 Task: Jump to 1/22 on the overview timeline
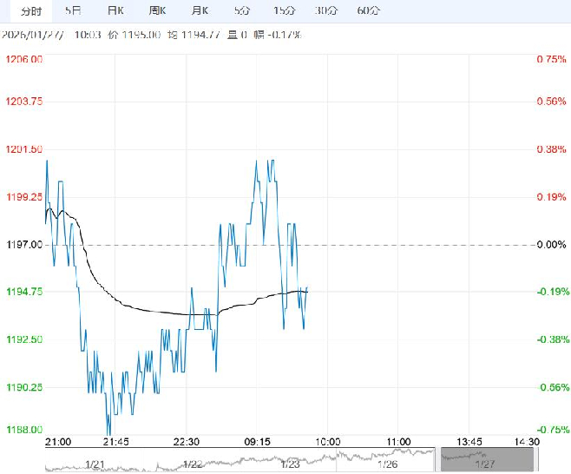193,464
